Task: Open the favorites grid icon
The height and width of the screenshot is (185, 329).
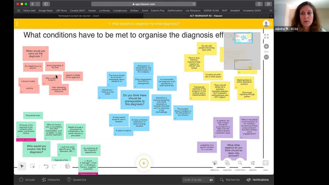Action: [x=19, y=11]
